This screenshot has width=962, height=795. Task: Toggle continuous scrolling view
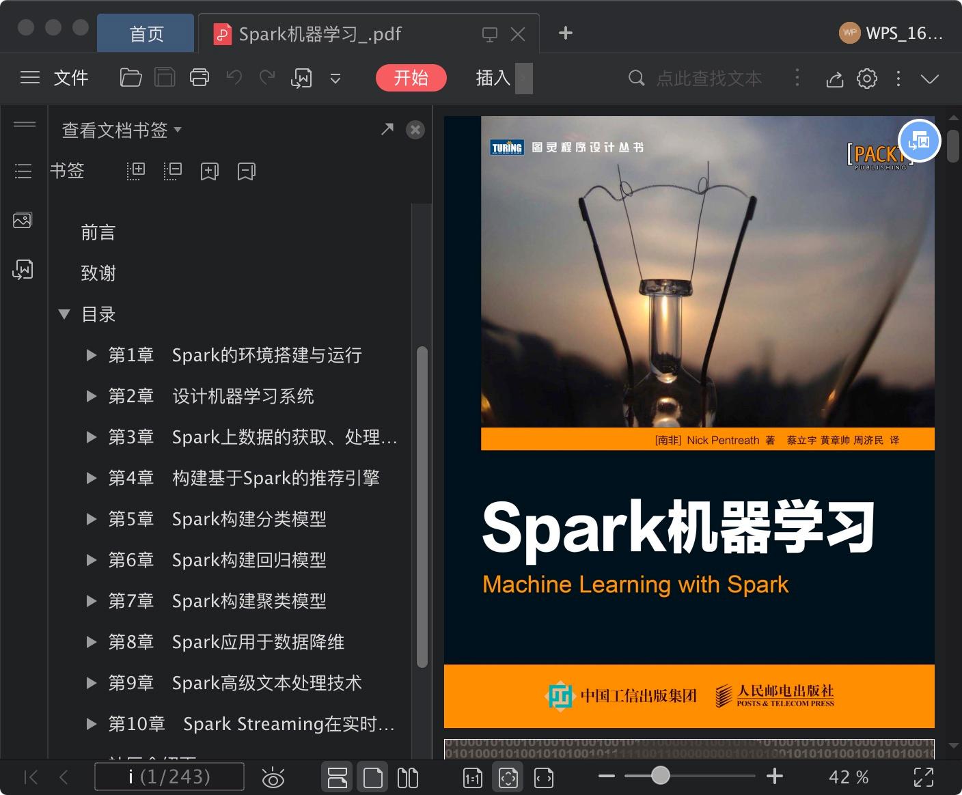pyautogui.click(x=338, y=777)
